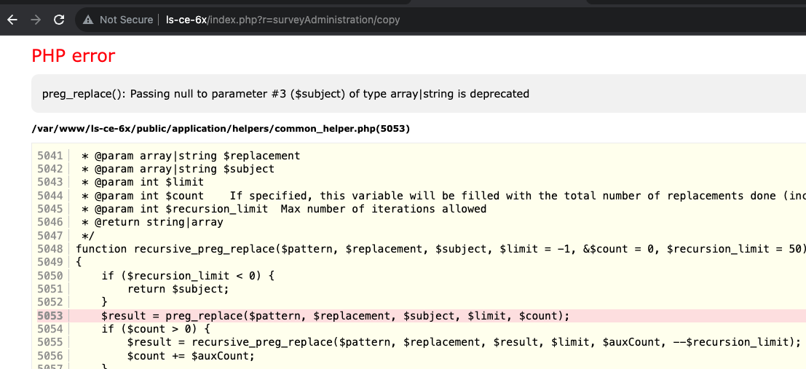Screen dimensions: 806x369
Task: Click the red "PHP error" heading
Action: (x=73, y=55)
